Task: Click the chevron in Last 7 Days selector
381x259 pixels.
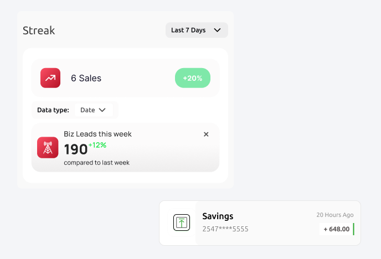Action: click(217, 30)
